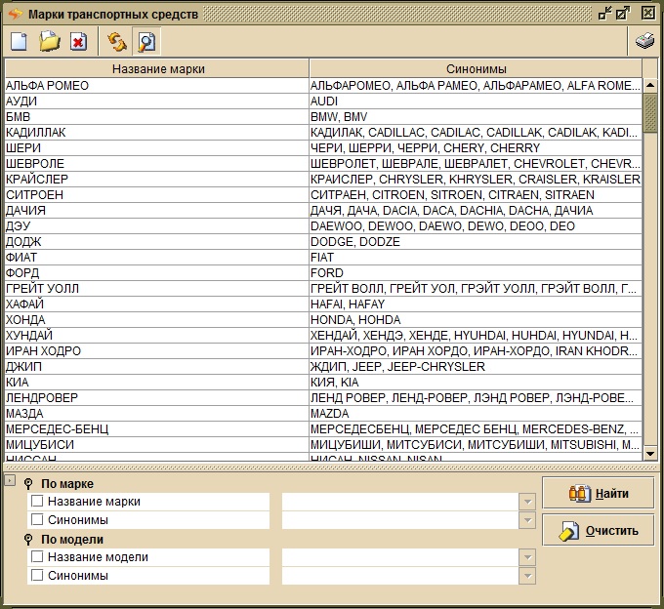Click the По модели pin icon
Image resolution: width=664 pixels, height=609 pixels.
pyautogui.click(x=28, y=540)
